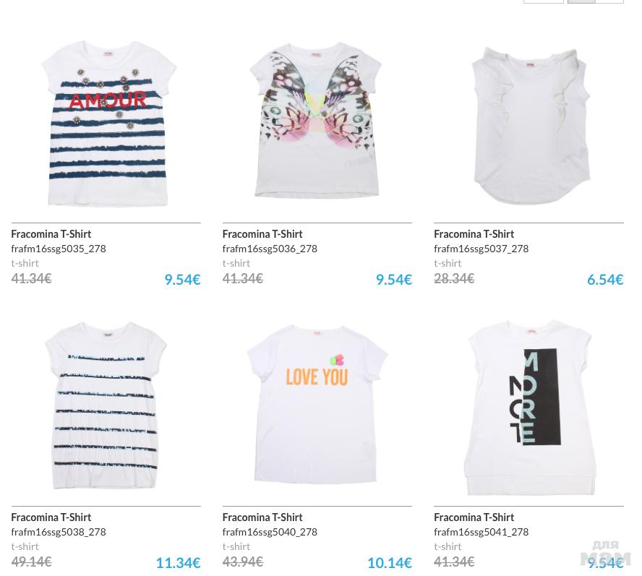Click Fracomina T-Shirt title above frafm16ssg5035_278
Image resolution: width=642 pixels, height=576 pixels.
click(51, 234)
